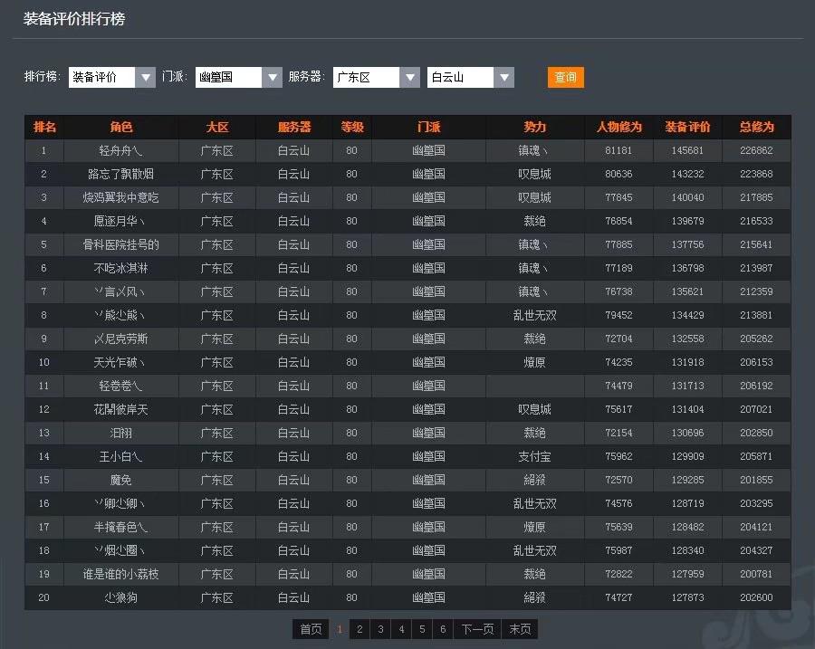Click the orange 查询 button
The height and width of the screenshot is (649, 815).
click(x=565, y=78)
